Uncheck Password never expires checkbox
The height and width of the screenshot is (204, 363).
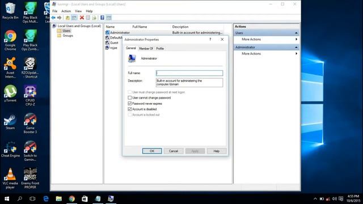click(130, 103)
